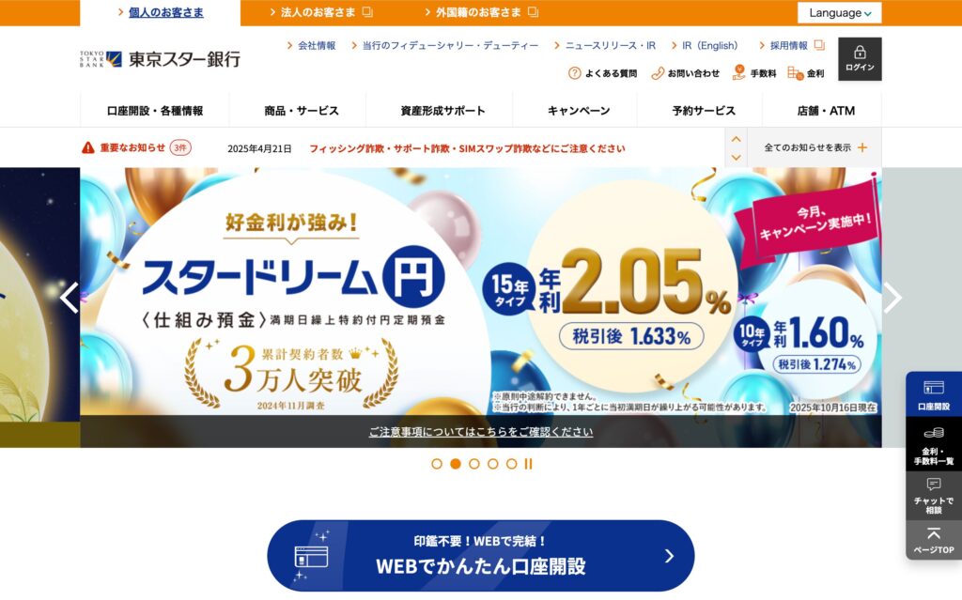Screen dimensions: 962x600
Task: Open チャットで相談 chat icon
Action: (933, 485)
